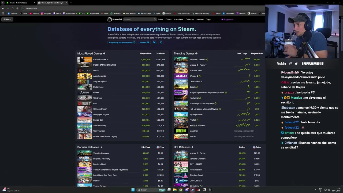This screenshot has height=193, width=343.
Task: Go to the browser home page
Action: (x=17, y=8)
